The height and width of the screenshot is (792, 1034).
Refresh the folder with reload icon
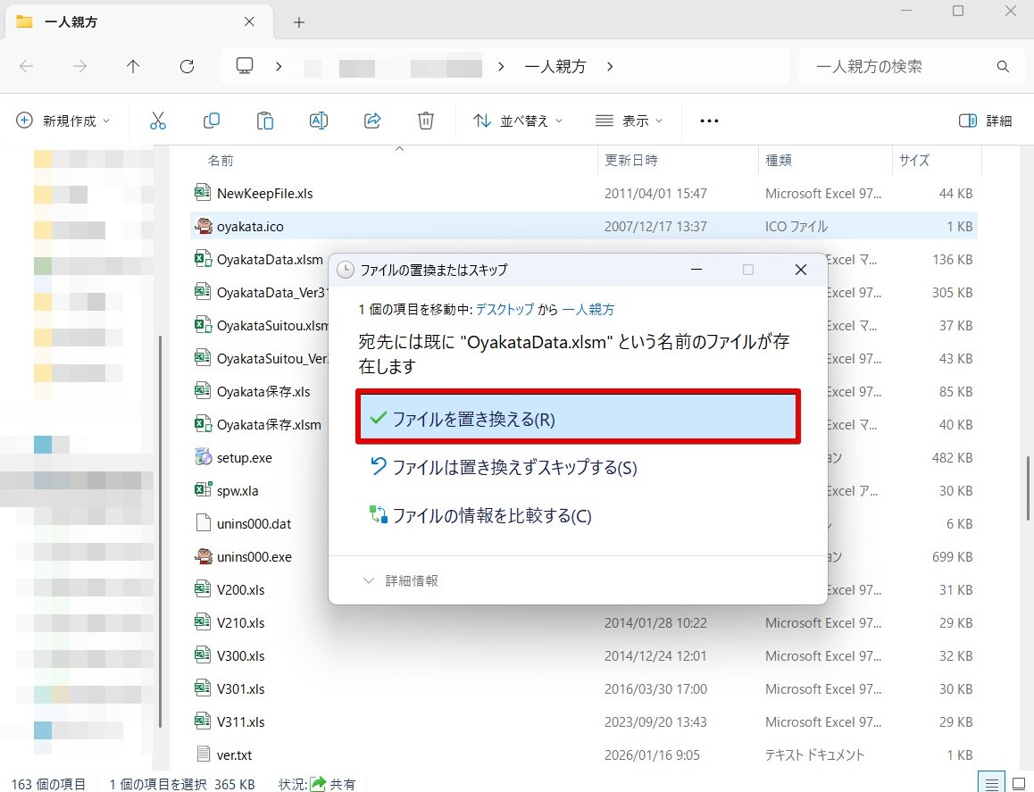(187, 66)
